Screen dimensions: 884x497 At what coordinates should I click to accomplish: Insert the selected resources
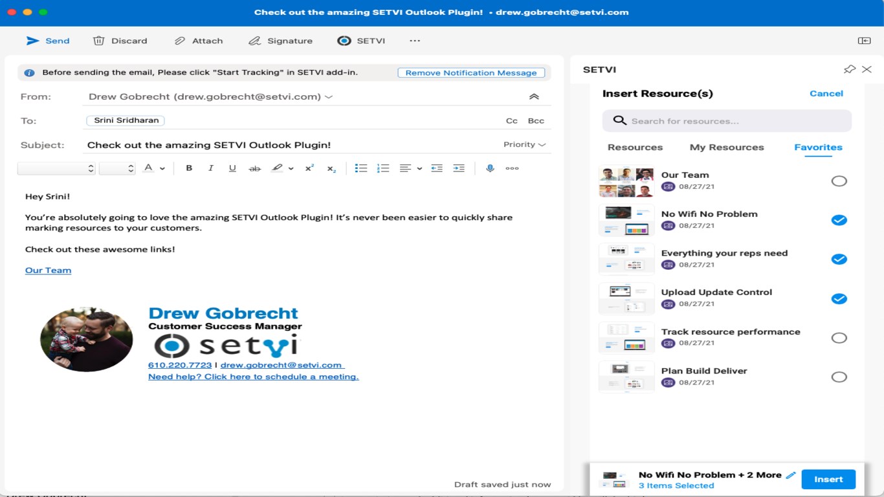(x=828, y=480)
